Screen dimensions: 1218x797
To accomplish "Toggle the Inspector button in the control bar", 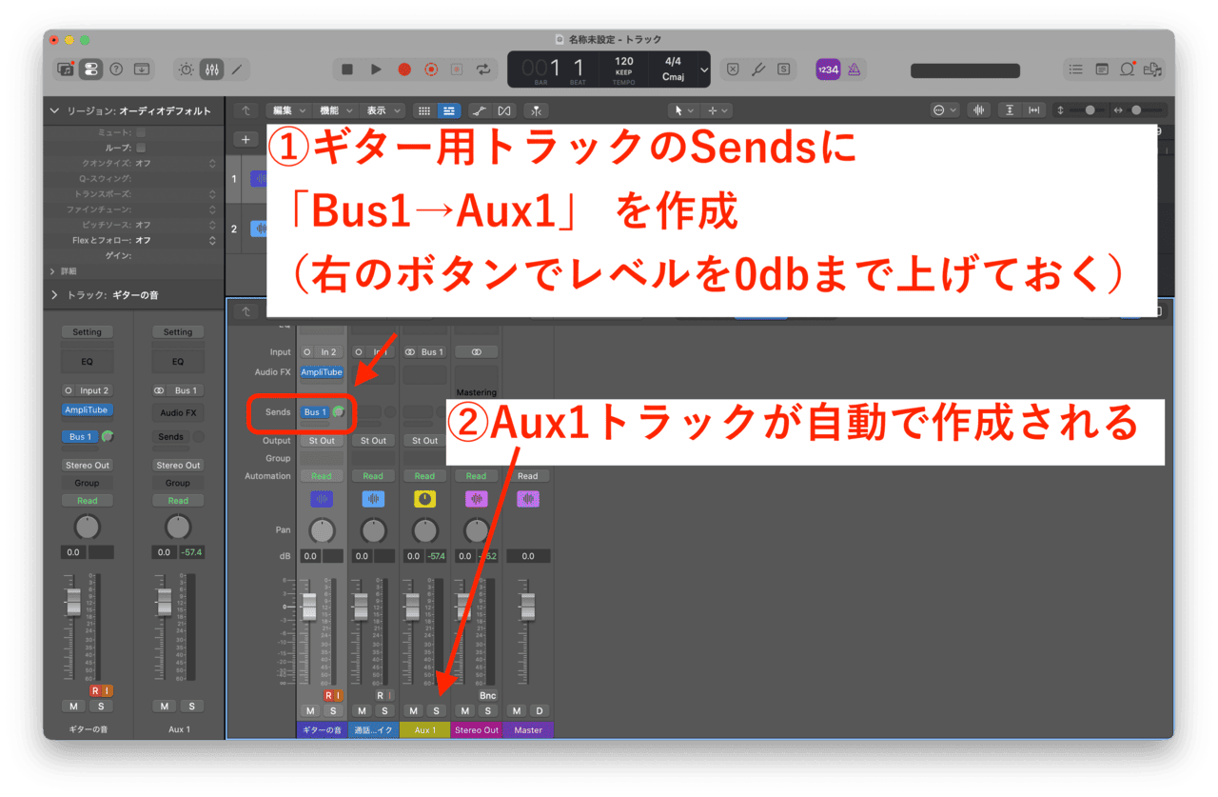I will click(90, 69).
